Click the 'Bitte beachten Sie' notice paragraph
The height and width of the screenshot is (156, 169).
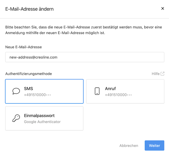[x=84, y=30]
